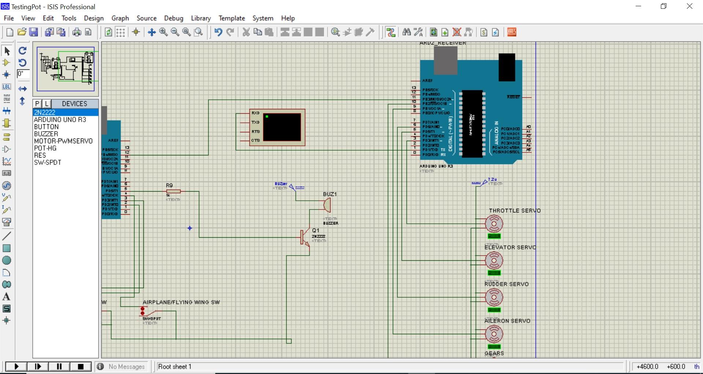Cut selection to clipboard
The image size is (703, 374).
click(246, 32)
